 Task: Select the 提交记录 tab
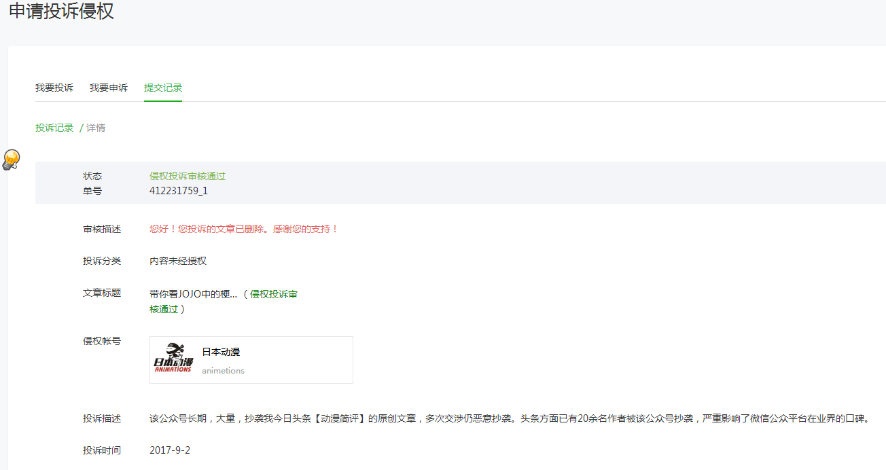163,88
